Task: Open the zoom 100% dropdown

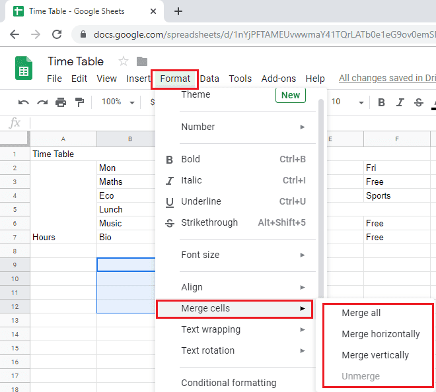Action: click(118, 102)
